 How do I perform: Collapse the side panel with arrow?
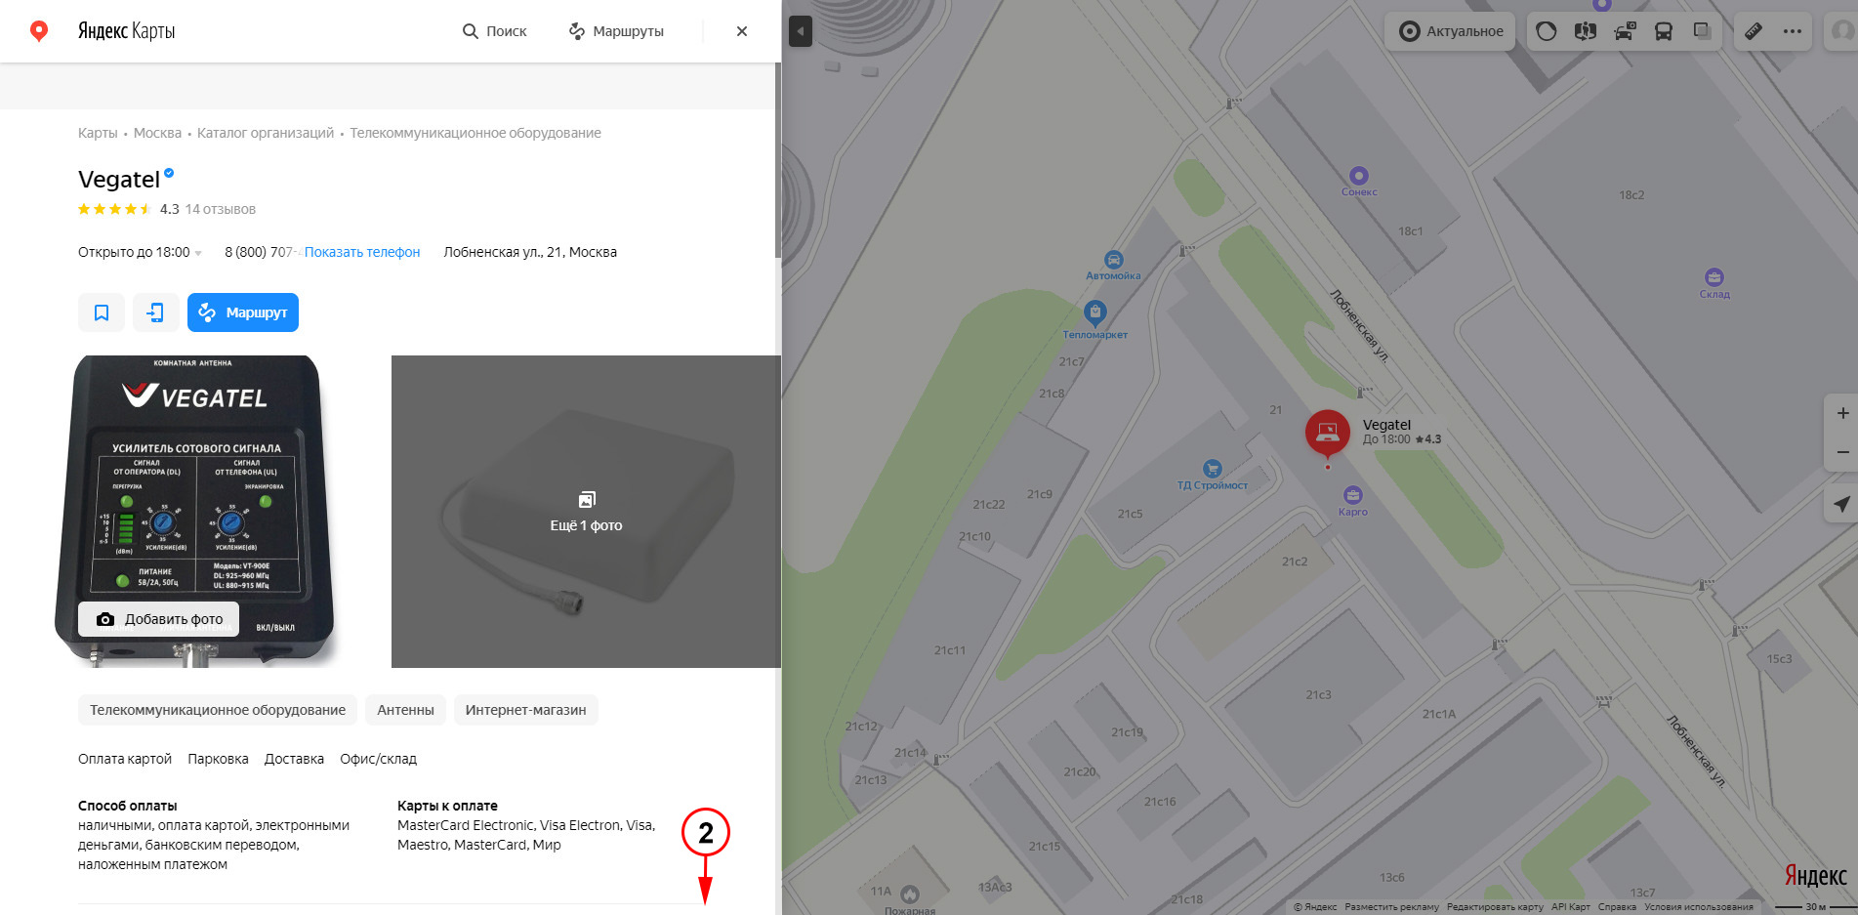800,31
